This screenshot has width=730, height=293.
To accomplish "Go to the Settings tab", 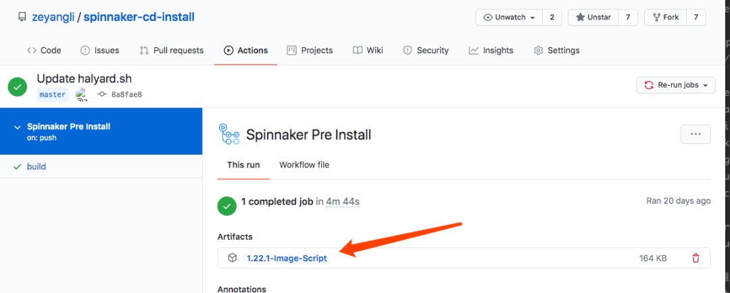I will click(x=556, y=50).
